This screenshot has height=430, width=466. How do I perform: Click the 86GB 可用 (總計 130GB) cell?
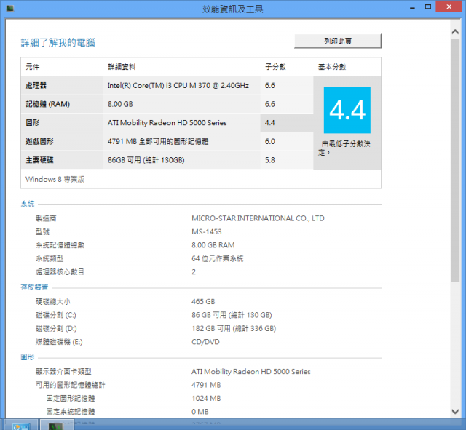tap(146, 160)
